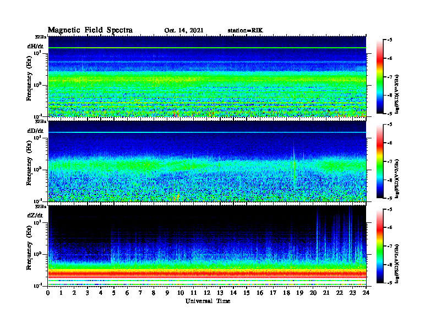Click the dD/dt spectrogram plot
This screenshot has height=336, width=436.
coord(207,161)
